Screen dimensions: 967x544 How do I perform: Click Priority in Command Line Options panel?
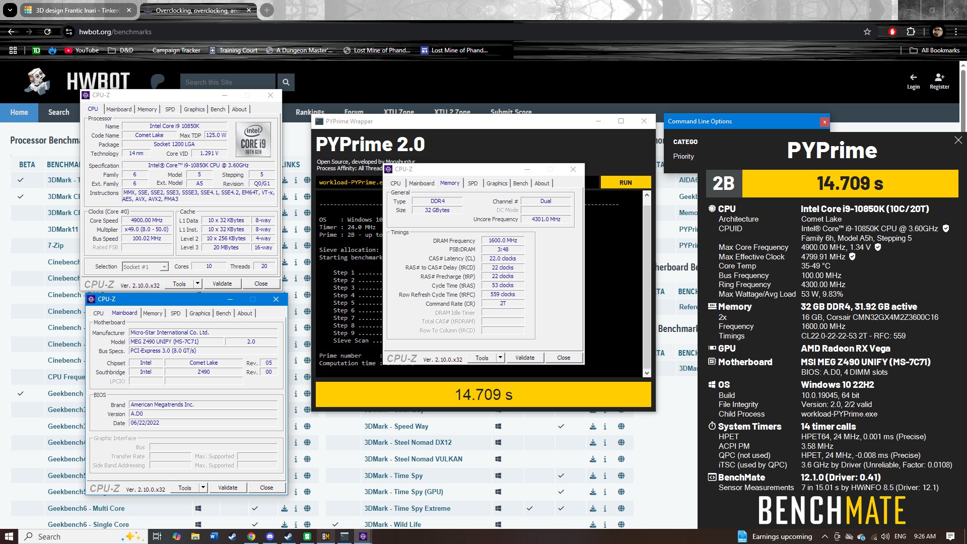683,156
